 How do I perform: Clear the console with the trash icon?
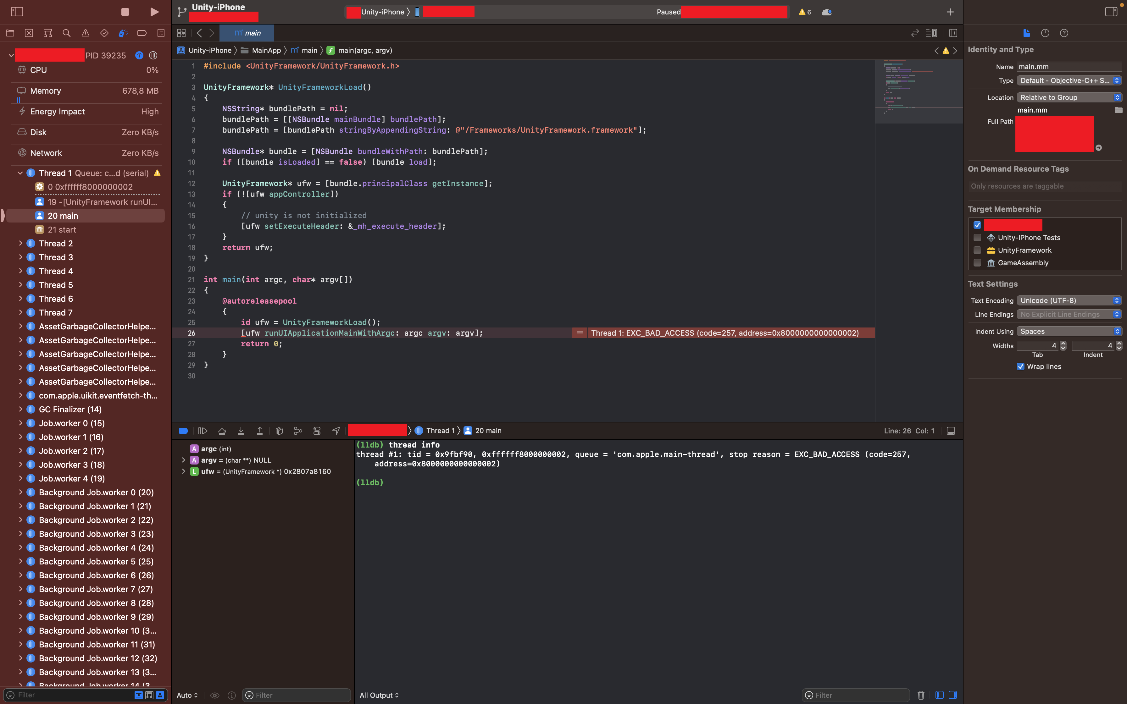point(921,695)
